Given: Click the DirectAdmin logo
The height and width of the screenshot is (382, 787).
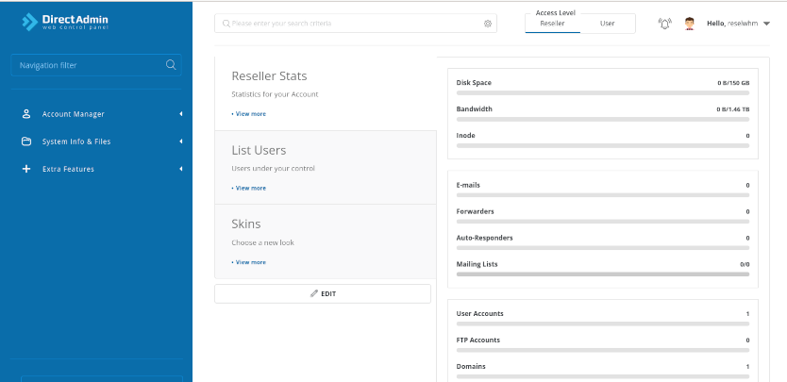Looking at the screenshot, I should pos(64,23).
